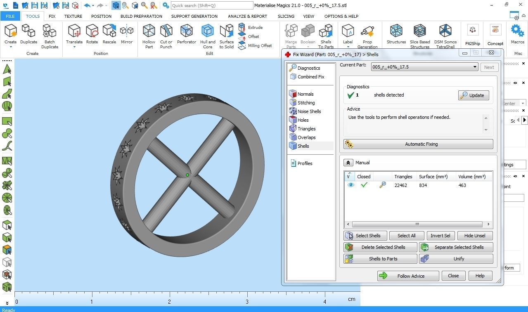Click the unload part icon with red X

pos(75,5)
